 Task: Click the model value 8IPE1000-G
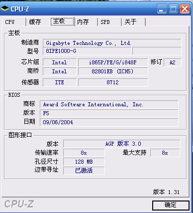point(87,51)
